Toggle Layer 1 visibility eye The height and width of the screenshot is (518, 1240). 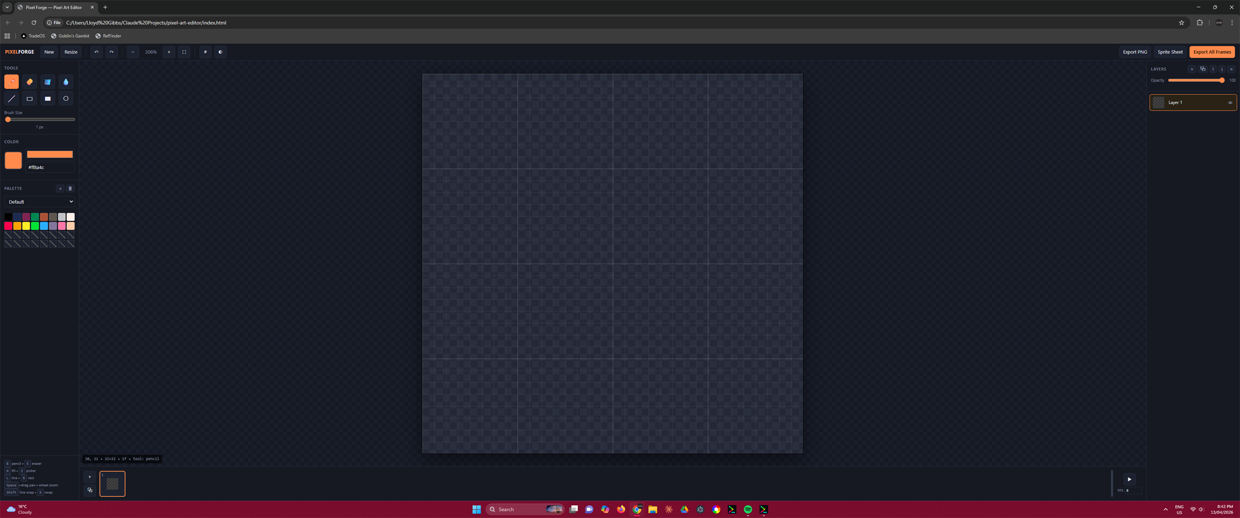click(x=1230, y=103)
